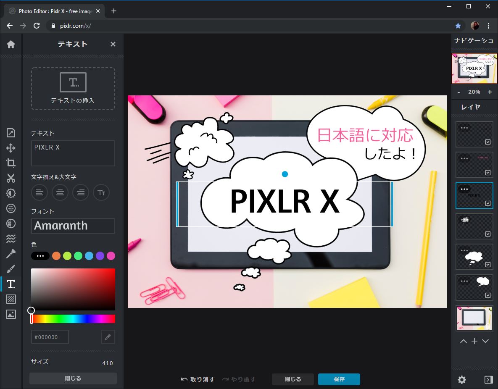Open options menu of pink text layer
498x389 pixels.
[x=464, y=158]
